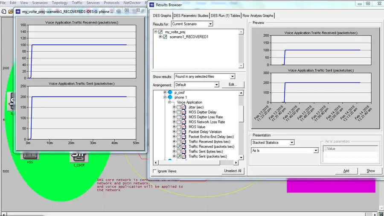Click the blue phone 1 node icon
The image size is (384, 216).
(170, 97)
